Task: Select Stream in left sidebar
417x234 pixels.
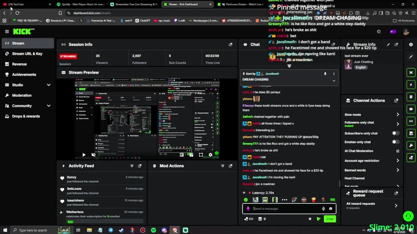Action: pyautogui.click(x=27, y=43)
